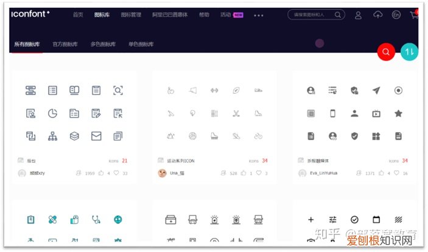Click the person silhouette icon in 浙报融媒体 card
The image size is (428, 252).
click(x=354, y=113)
